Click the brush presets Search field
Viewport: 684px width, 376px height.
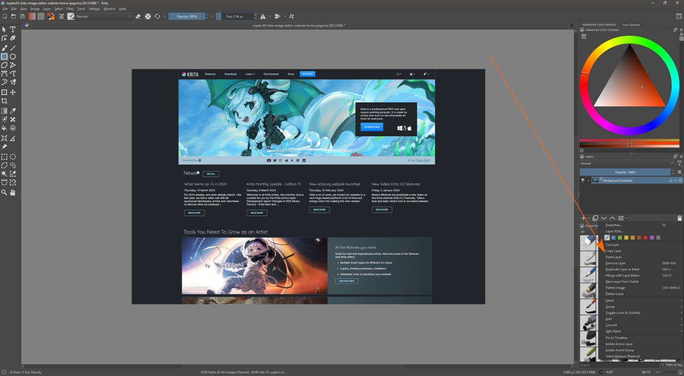tap(619, 365)
